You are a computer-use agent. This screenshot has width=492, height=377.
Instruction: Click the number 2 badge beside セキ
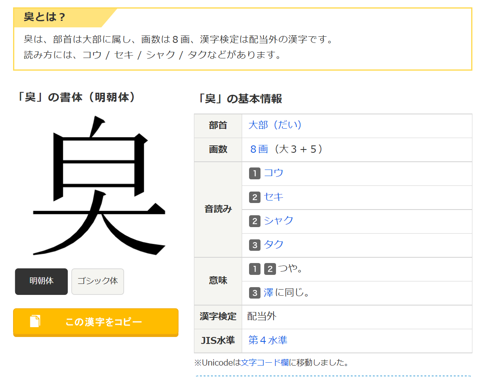click(254, 197)
